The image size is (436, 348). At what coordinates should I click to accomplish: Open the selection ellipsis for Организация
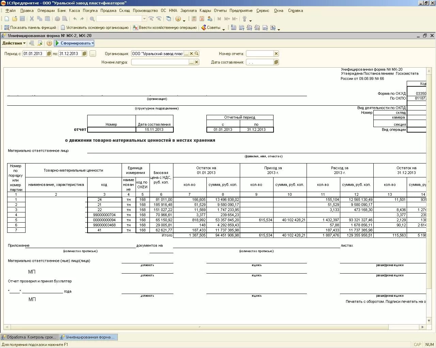pos(186,54)
